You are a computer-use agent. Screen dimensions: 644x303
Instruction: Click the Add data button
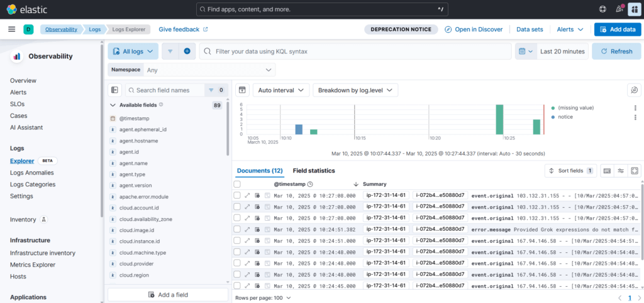618,29
